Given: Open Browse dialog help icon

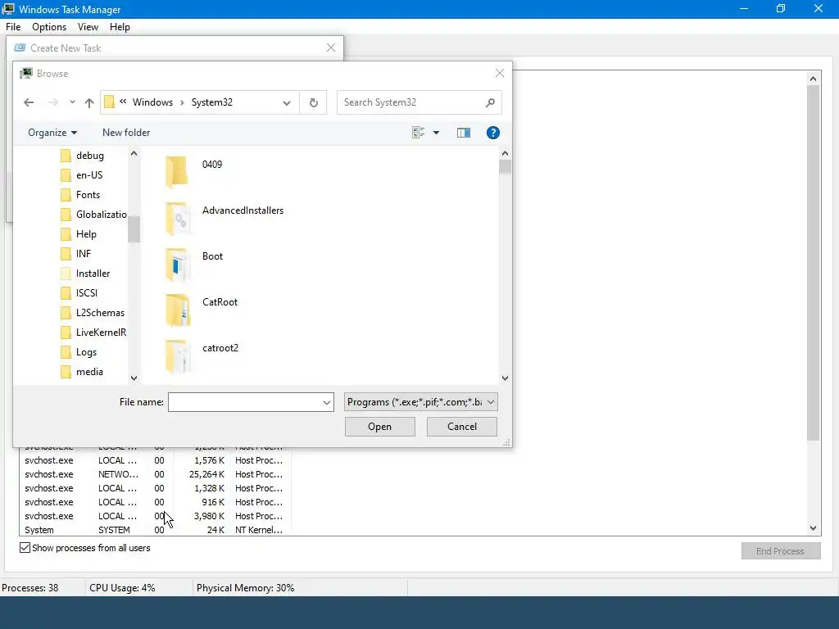Looking at the screenshot, I should [x=492, y=133].
